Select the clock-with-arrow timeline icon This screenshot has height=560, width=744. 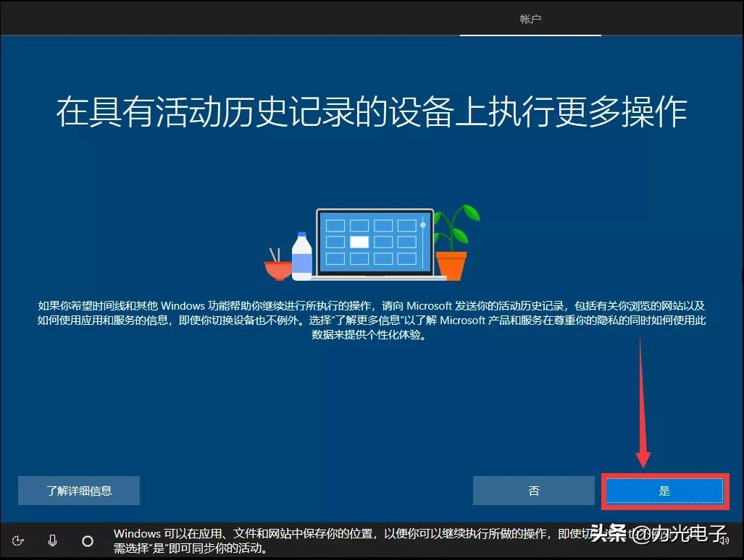pos(18,540)
